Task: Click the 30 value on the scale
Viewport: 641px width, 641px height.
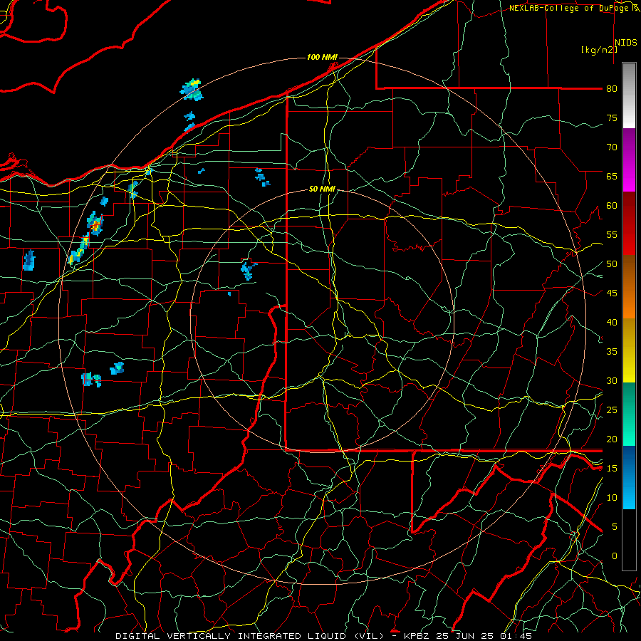Action: tap(612, 380)
